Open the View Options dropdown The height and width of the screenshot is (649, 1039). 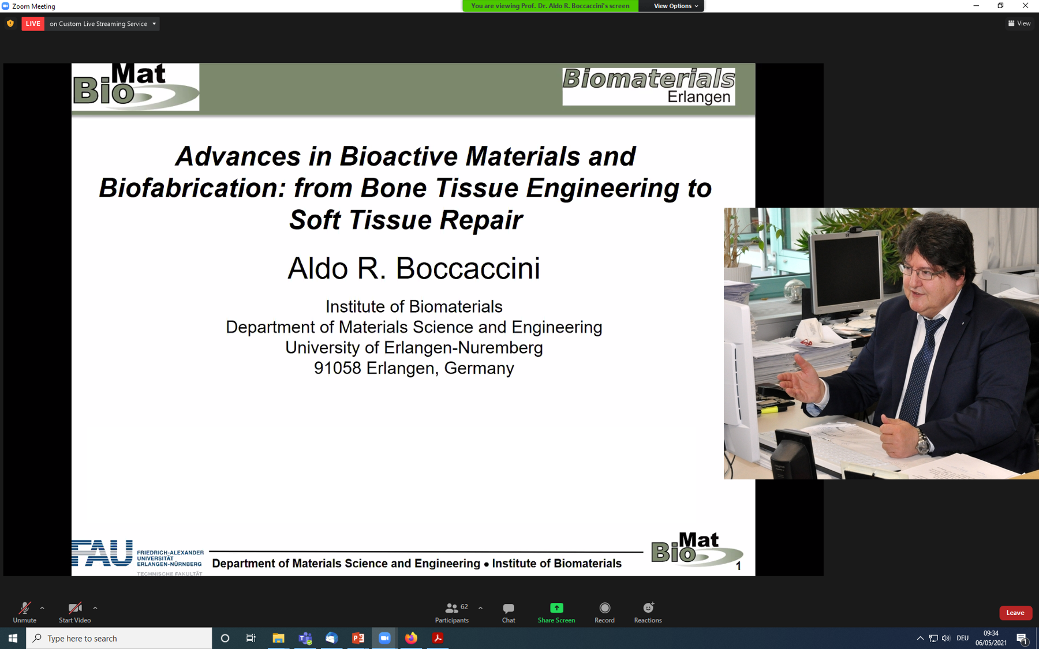pos(675,6)
